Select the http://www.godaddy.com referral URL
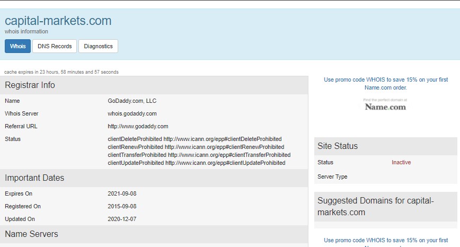 coord(138,127)
